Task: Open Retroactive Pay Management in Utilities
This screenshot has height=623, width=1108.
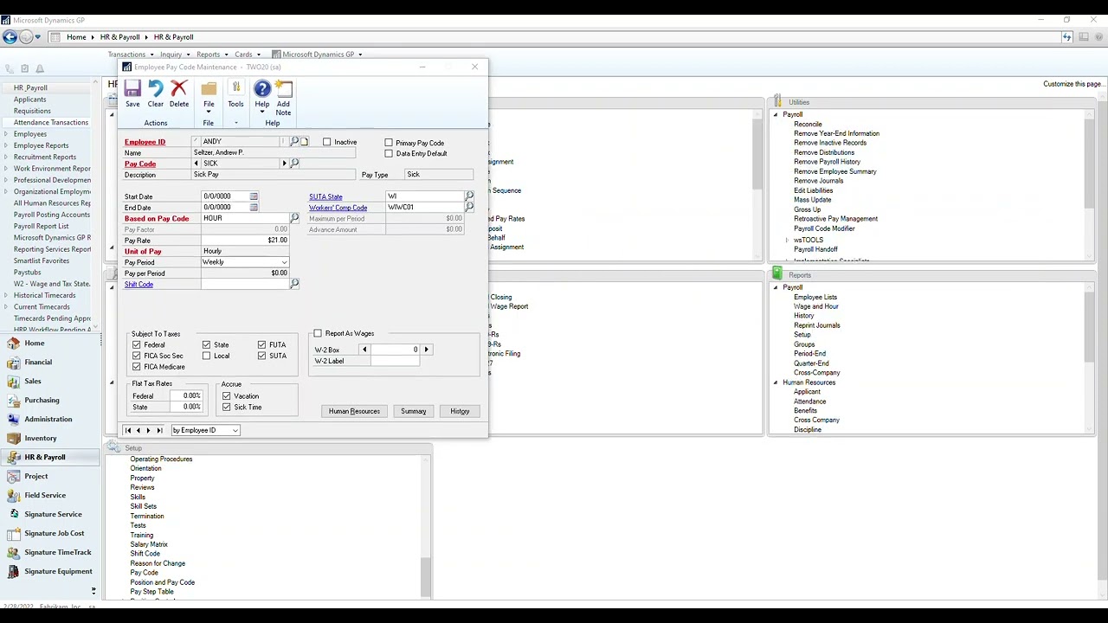Action: pyautogui.click(x=835, y=219)
